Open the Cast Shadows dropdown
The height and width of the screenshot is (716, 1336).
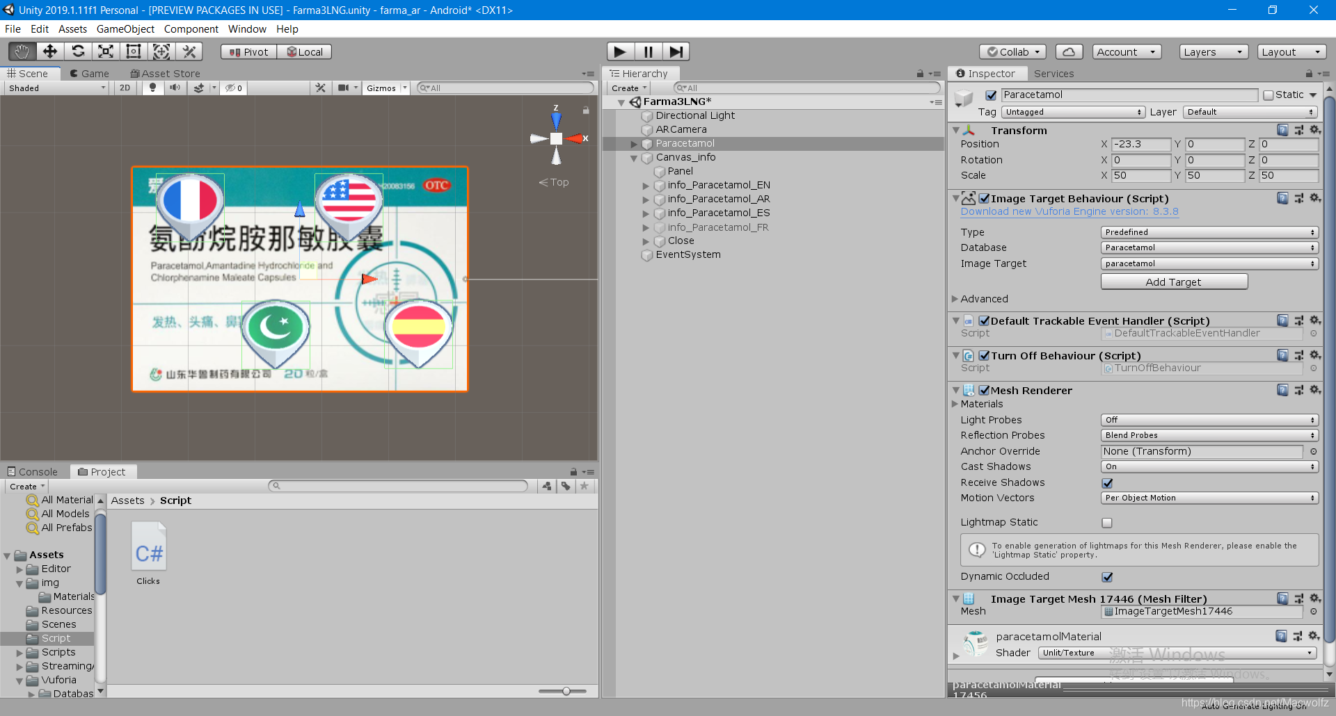click(x=1209, y=466)
